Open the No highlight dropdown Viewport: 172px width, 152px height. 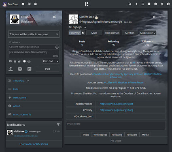pos(78,27)
